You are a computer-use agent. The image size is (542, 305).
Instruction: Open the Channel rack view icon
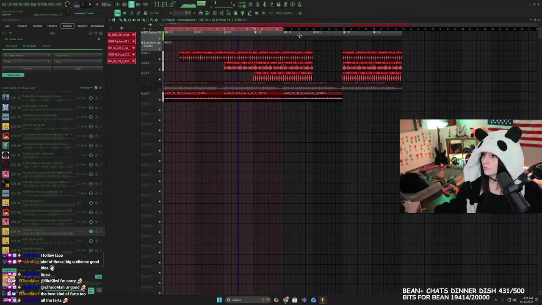click(214, 13)
